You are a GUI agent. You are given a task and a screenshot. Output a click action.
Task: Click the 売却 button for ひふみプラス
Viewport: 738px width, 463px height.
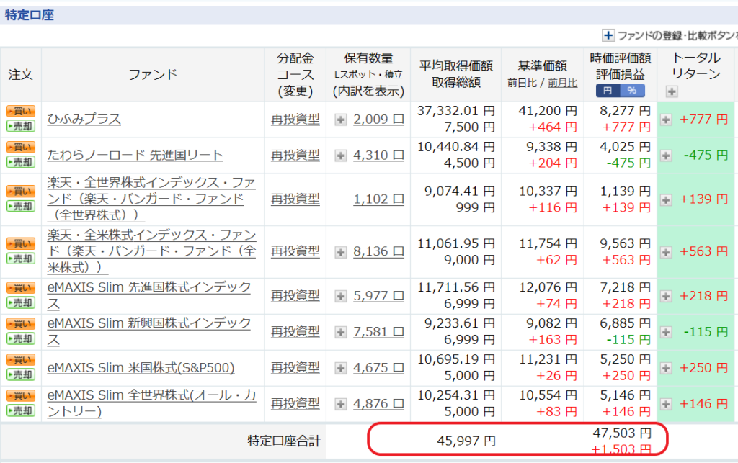[21, 126]
